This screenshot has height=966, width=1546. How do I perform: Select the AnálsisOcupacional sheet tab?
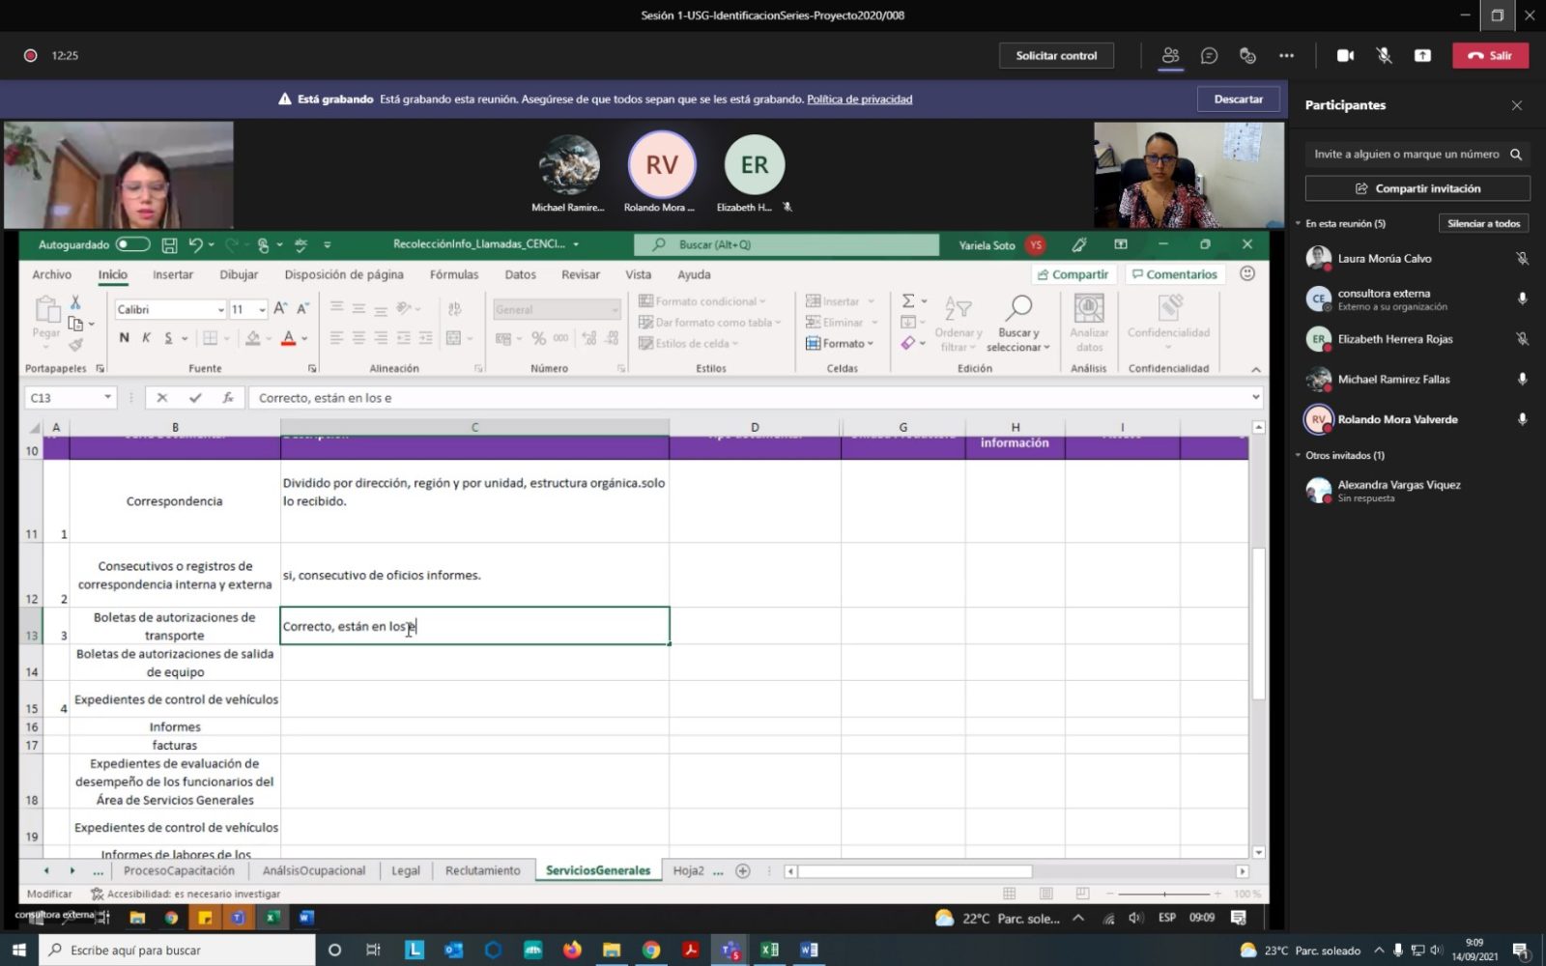click(314, 870)
